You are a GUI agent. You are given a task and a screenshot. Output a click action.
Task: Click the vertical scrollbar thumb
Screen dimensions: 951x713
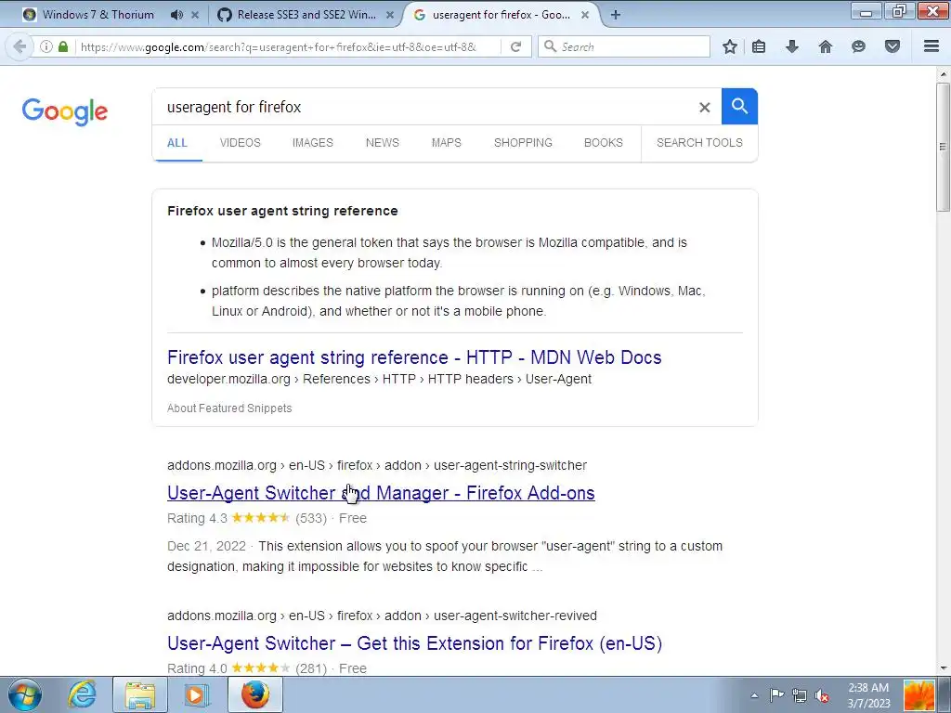943,147
